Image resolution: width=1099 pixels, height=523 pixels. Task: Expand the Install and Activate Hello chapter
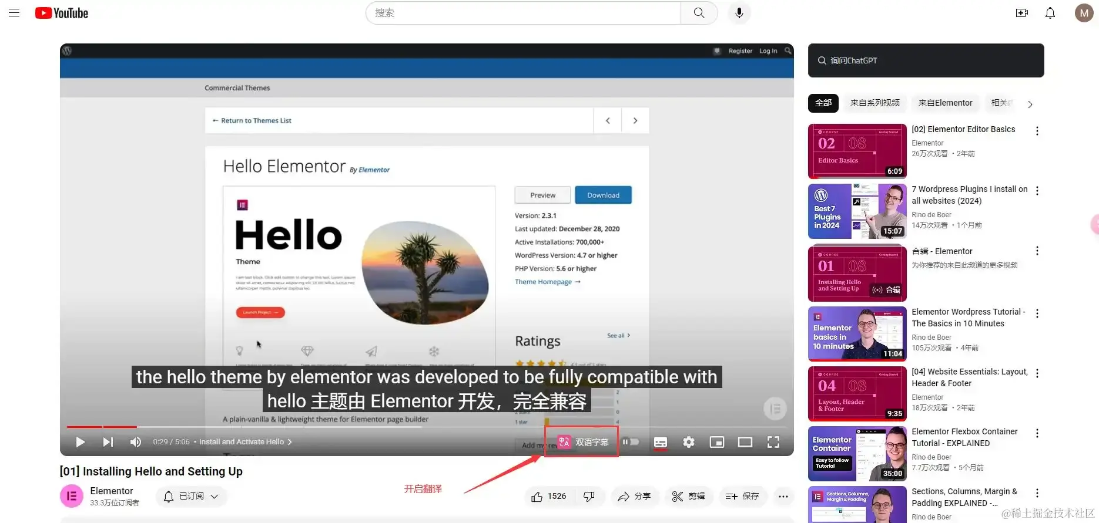246,442
